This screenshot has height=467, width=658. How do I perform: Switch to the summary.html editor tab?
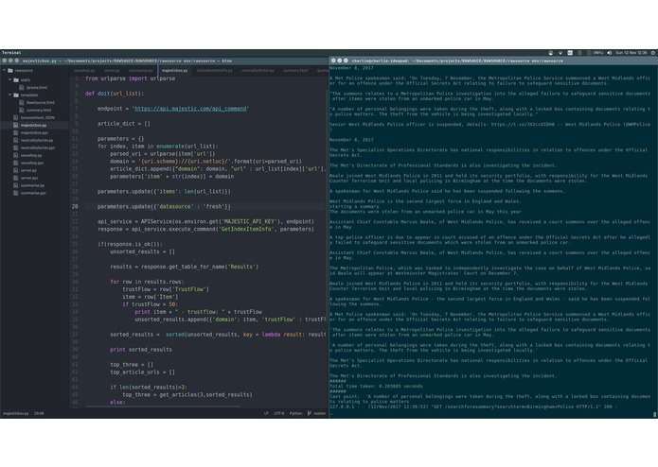pyautogui.click(x=295, y=70)
